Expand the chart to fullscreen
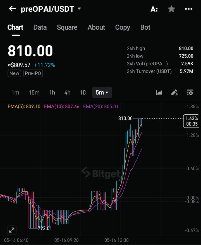Viewport: 201px width, 245px height. click(x=12, y=230)
